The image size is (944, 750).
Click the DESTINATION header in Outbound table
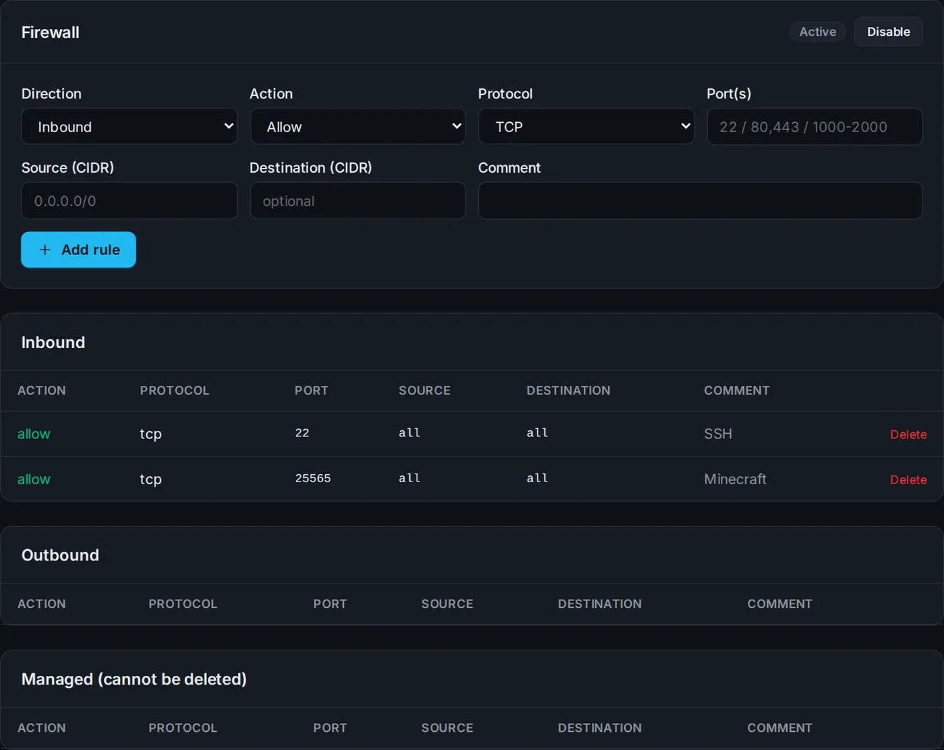599,604
